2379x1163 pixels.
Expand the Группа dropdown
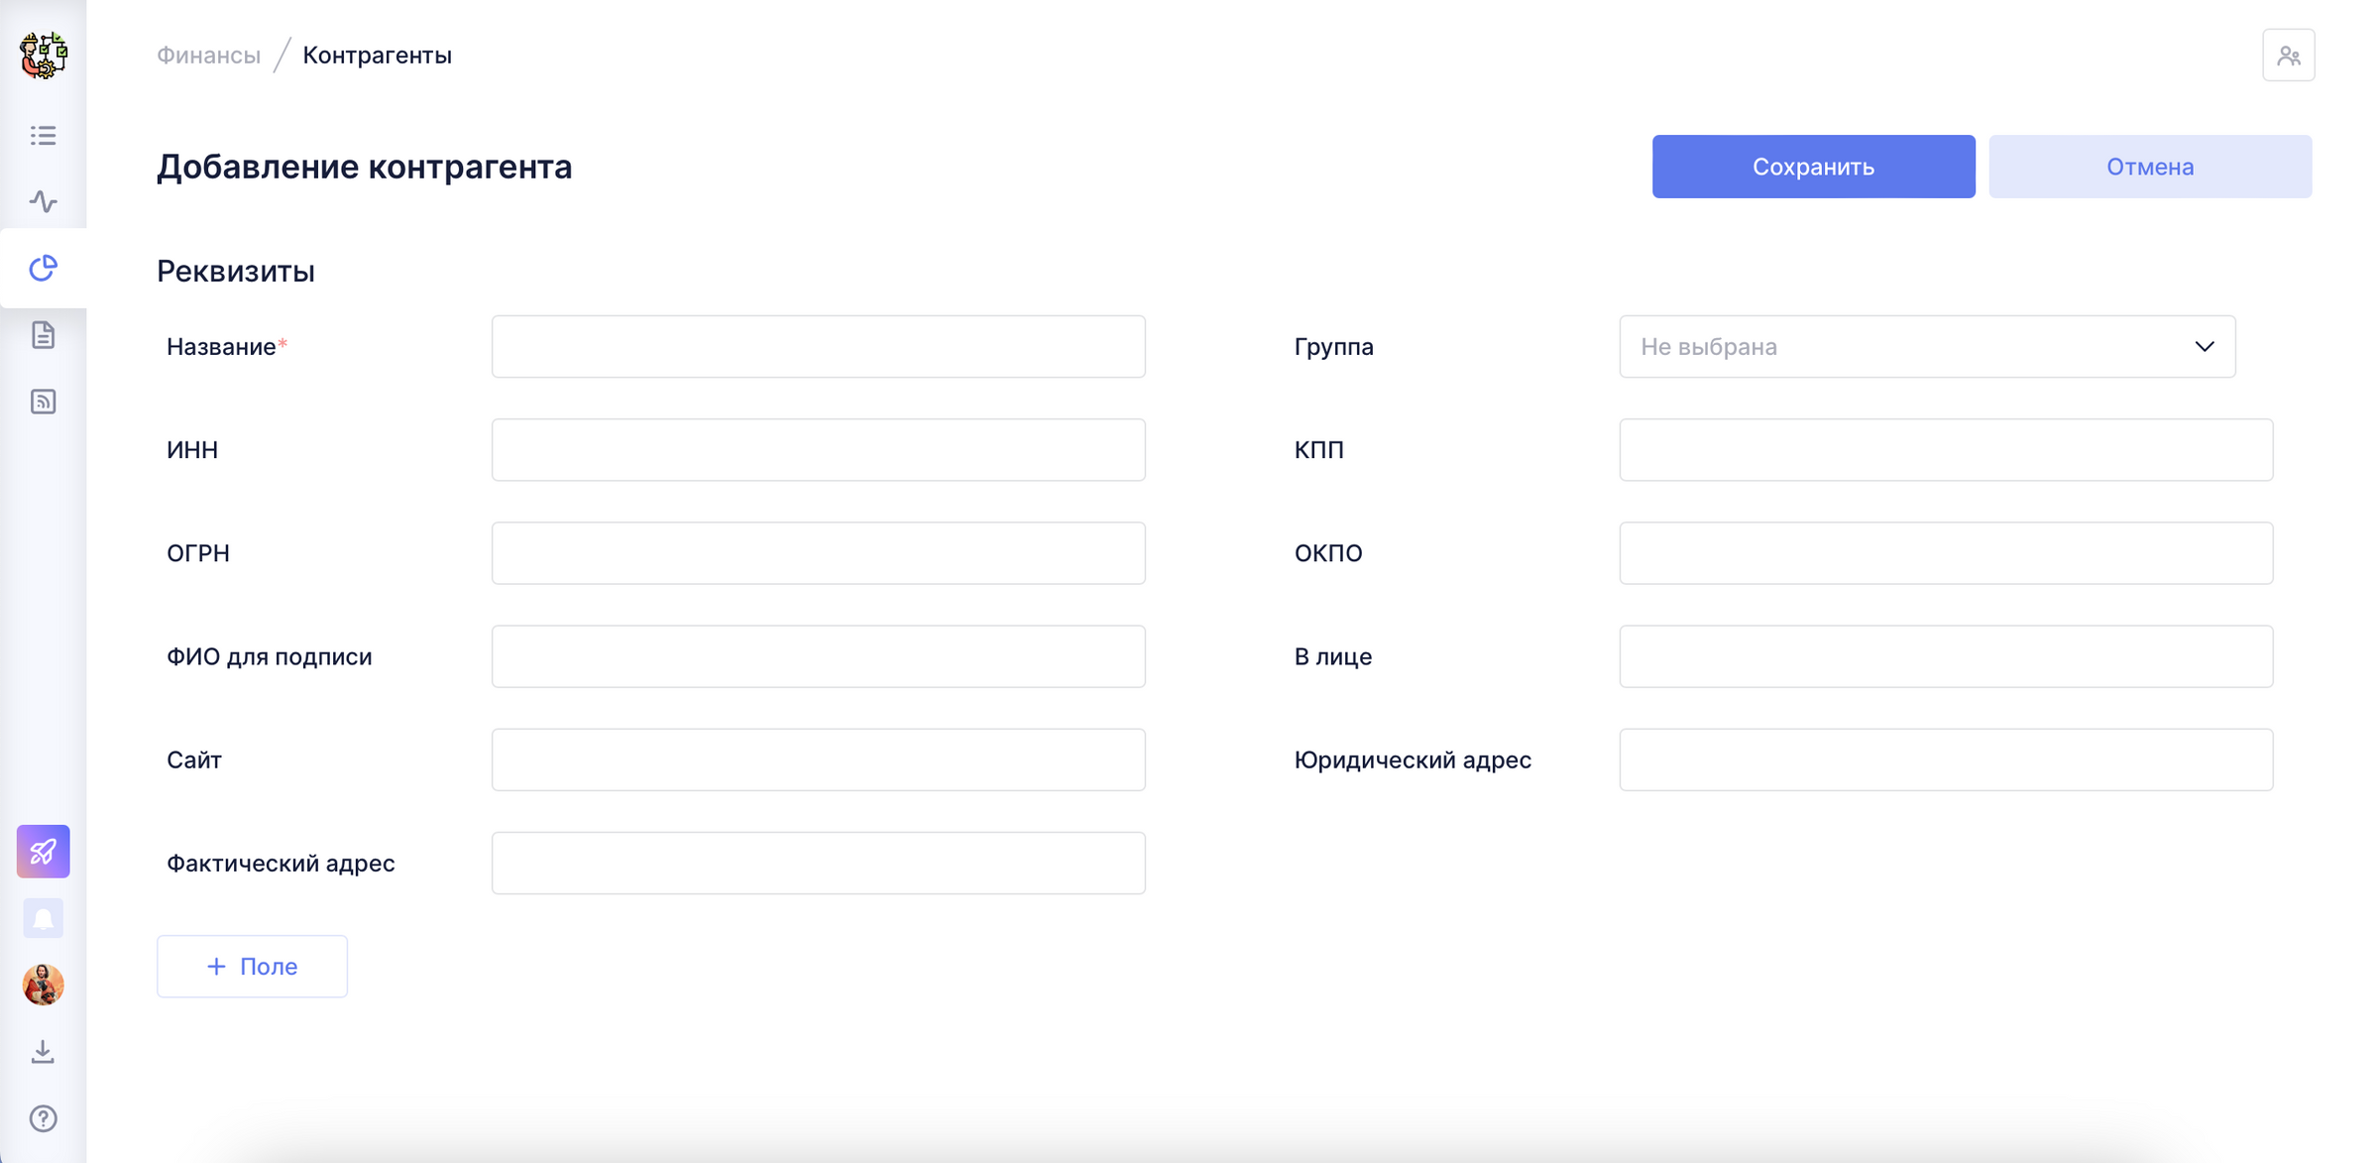pos(1926,347)
